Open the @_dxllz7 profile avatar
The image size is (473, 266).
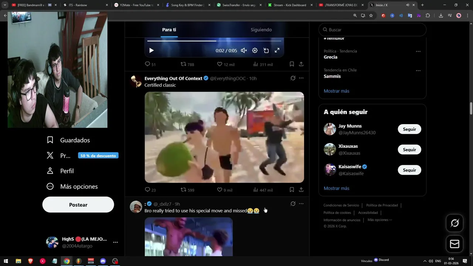click(x=136, y=207)
